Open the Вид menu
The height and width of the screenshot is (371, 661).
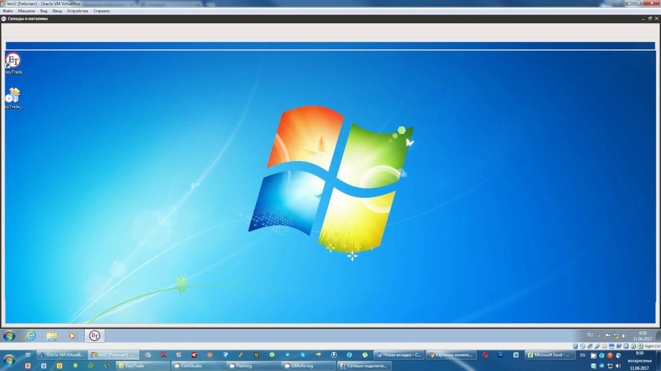tap(44, 11)
